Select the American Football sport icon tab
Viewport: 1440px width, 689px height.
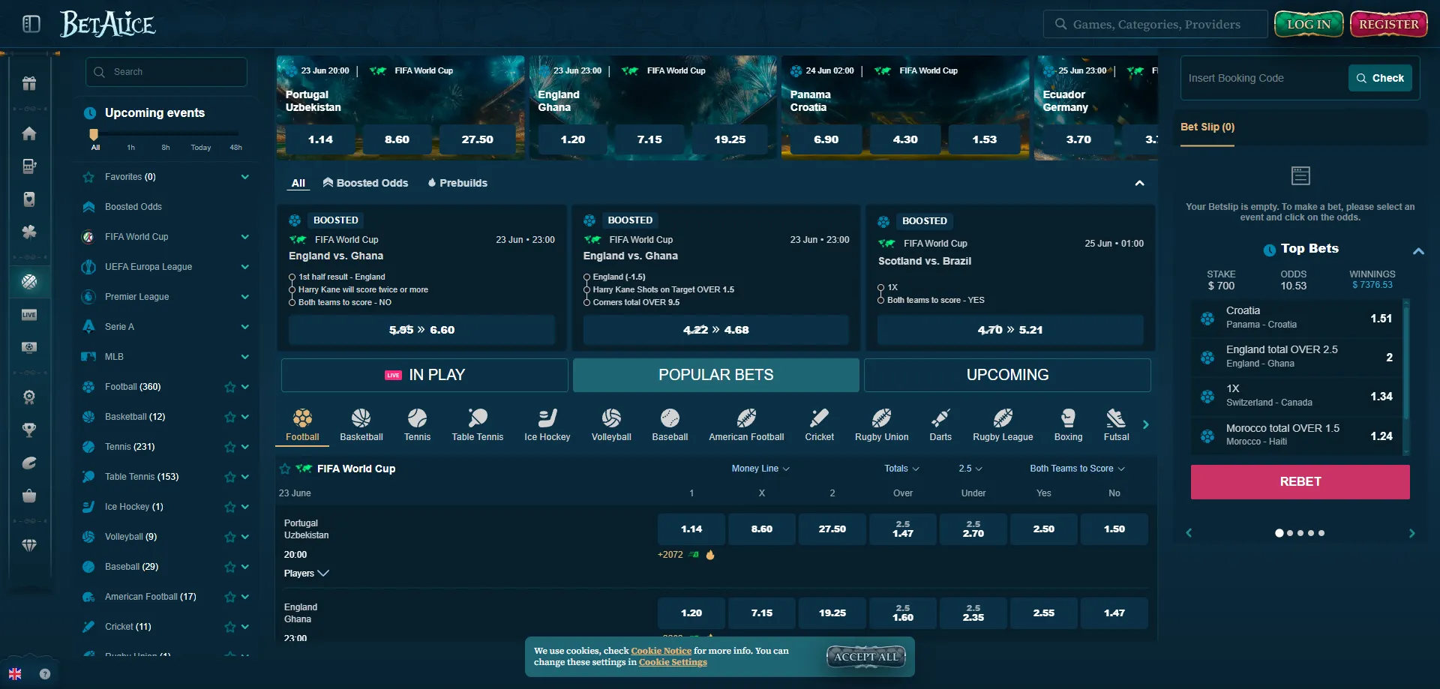[x=746, y=425]
